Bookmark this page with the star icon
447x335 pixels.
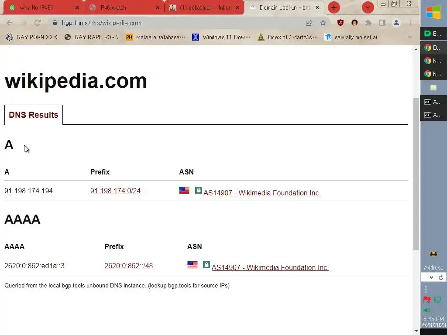point(323,23)
